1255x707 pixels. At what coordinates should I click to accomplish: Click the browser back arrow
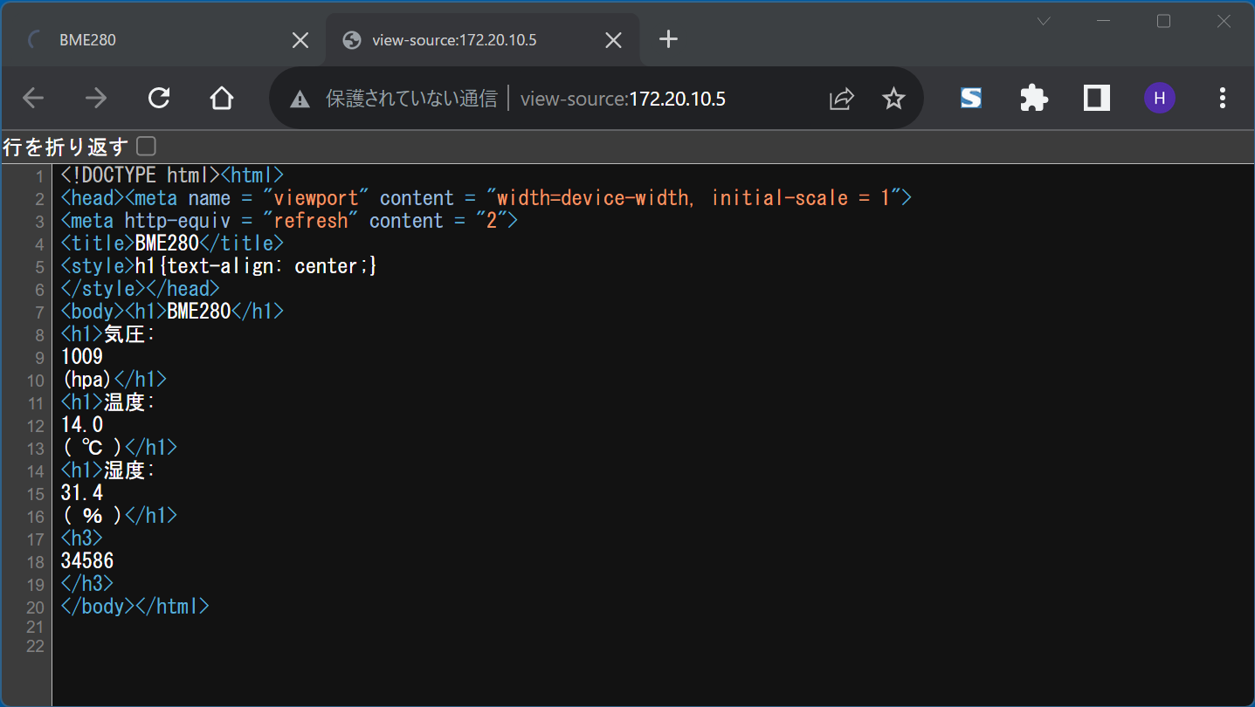(33, 98)
